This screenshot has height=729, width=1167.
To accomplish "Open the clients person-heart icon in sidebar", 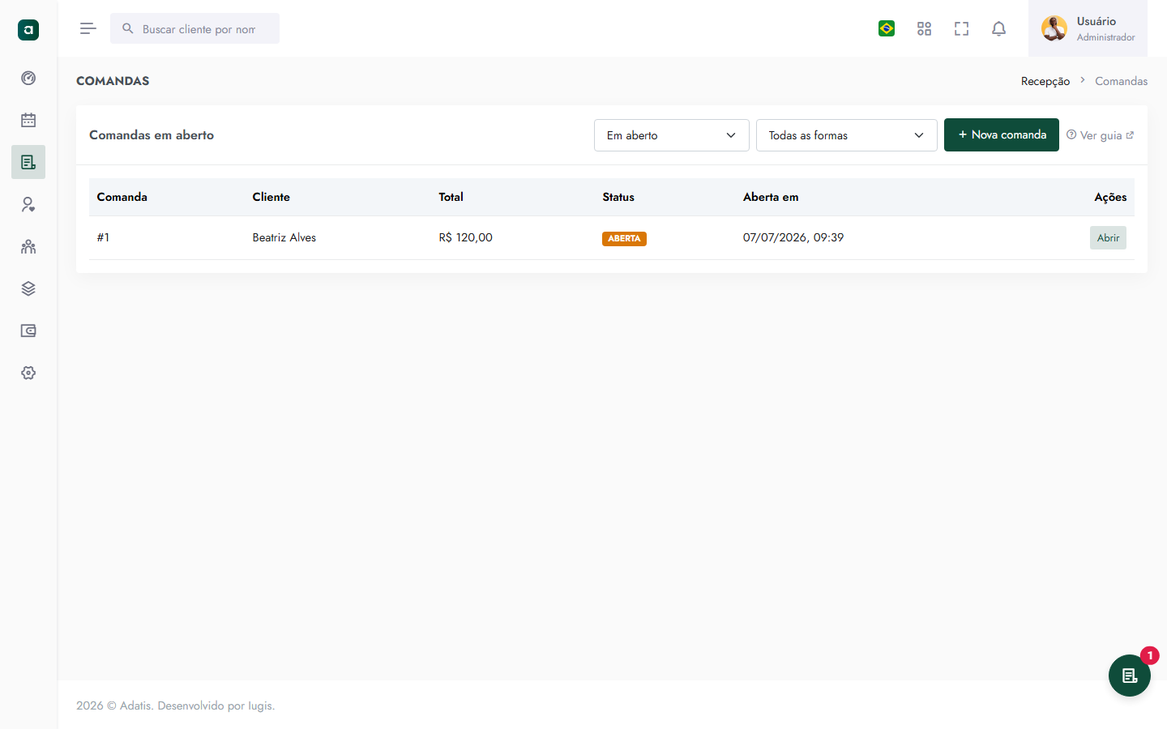I will click(28, 204).
